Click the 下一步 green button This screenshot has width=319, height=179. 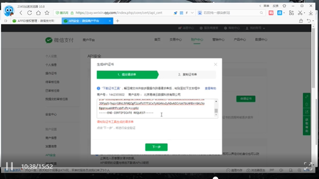tap(156, 147)
